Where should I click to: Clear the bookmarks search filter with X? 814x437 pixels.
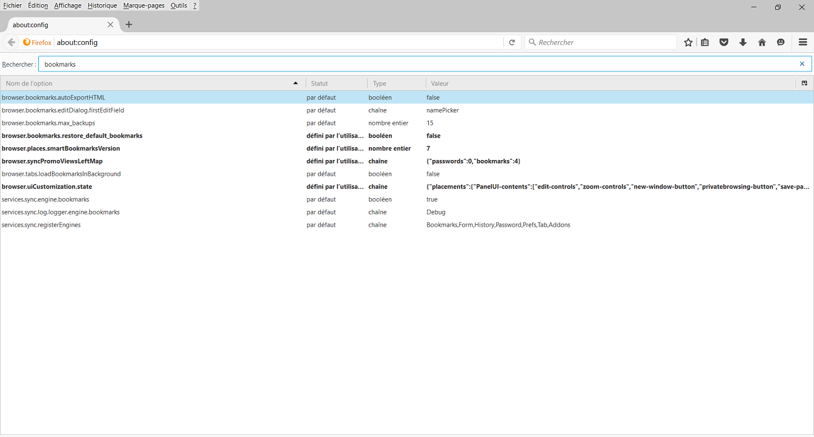tap(802, 64)
